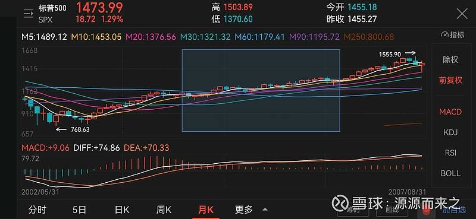The height and width of the screenshot is (219, 476).
Task: Click the DEA:+70.33 value label
Action: (146, 148)
